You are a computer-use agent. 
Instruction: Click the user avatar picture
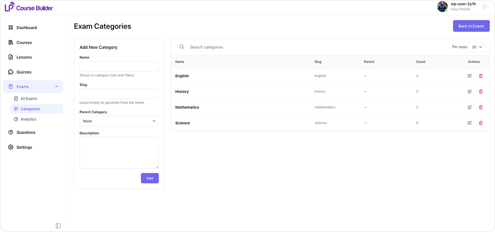442,7
